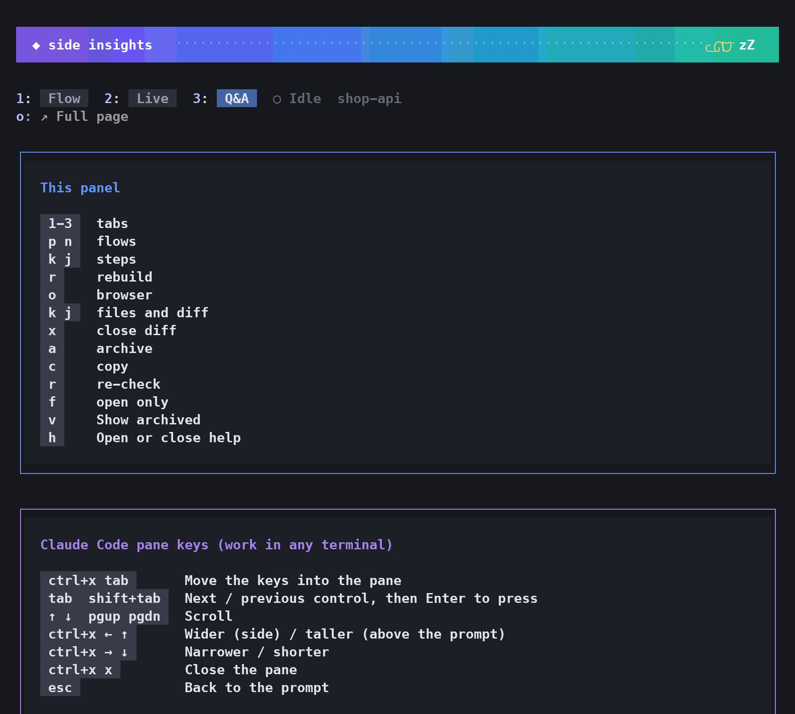Click the shop-api project label
The width and height of the screenshot is (795, 714).
coord(369,98)
